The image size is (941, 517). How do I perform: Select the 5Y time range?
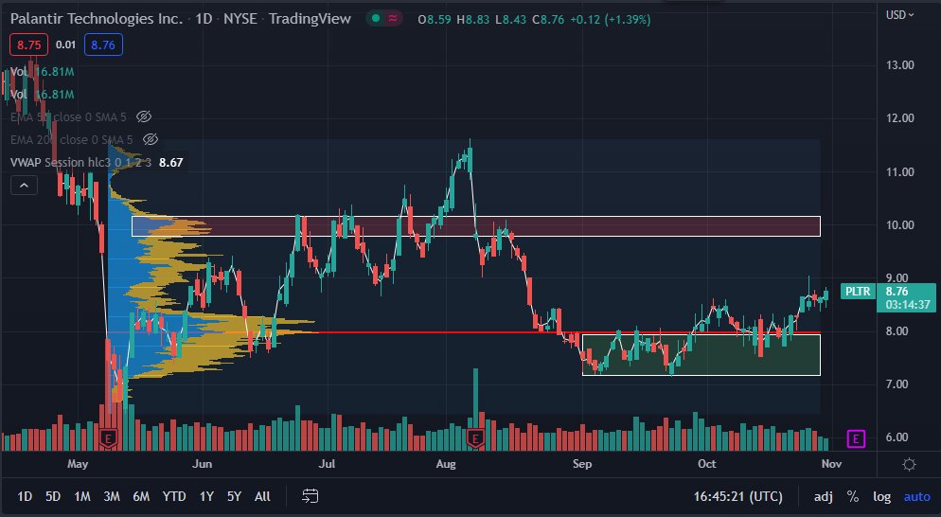coord(234,496)
